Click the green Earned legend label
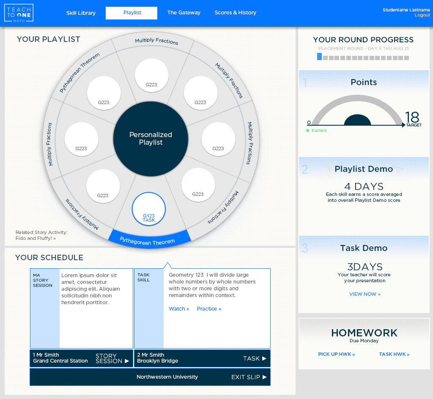Screen dimensions: 433x399 coord(319,130)
